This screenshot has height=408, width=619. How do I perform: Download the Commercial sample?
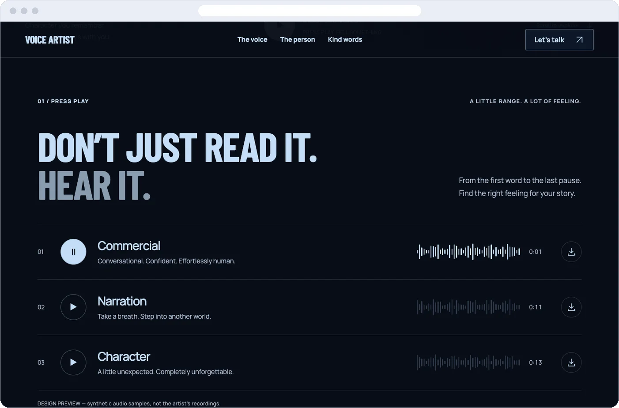point(571,252)
